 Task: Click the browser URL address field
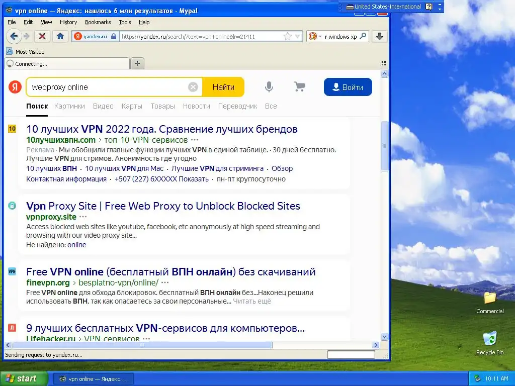200,36
